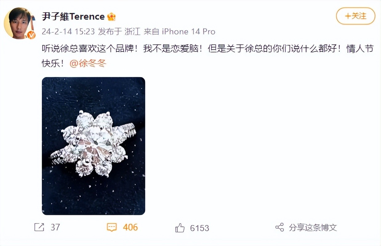This screenshot has height=246, width=381.
Task: Open the @徐冬冬 mention link
Action: pos(88,64)
